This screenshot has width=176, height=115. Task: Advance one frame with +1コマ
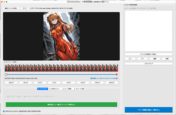[69, 83]
